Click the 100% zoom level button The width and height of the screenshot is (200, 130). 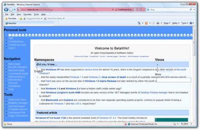click(x=184, y=124)
